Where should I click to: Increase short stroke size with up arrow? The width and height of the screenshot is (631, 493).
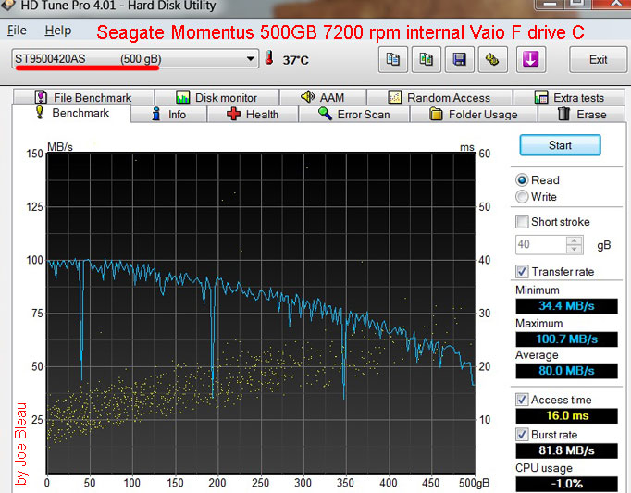(x=574, y=240)
